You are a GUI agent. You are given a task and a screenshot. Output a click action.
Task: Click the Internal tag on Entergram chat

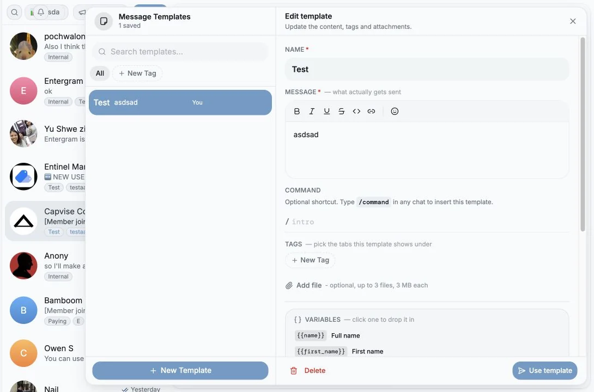(58, 102)
